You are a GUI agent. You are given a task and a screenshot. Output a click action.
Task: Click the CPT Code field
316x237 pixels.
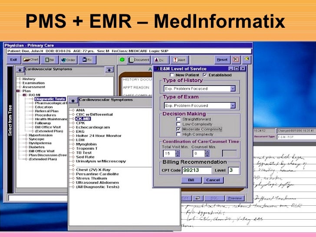point(197,170)
